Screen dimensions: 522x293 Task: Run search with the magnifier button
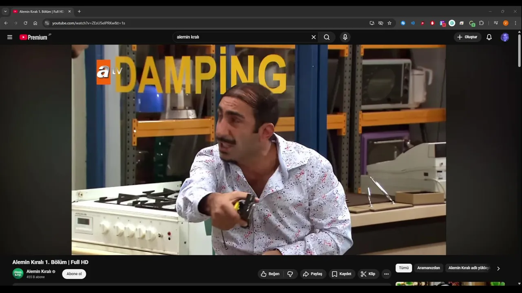tap(327, 37)
